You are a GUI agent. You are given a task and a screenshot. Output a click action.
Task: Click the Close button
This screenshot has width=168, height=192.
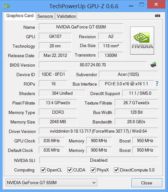(x=147, y=183)
